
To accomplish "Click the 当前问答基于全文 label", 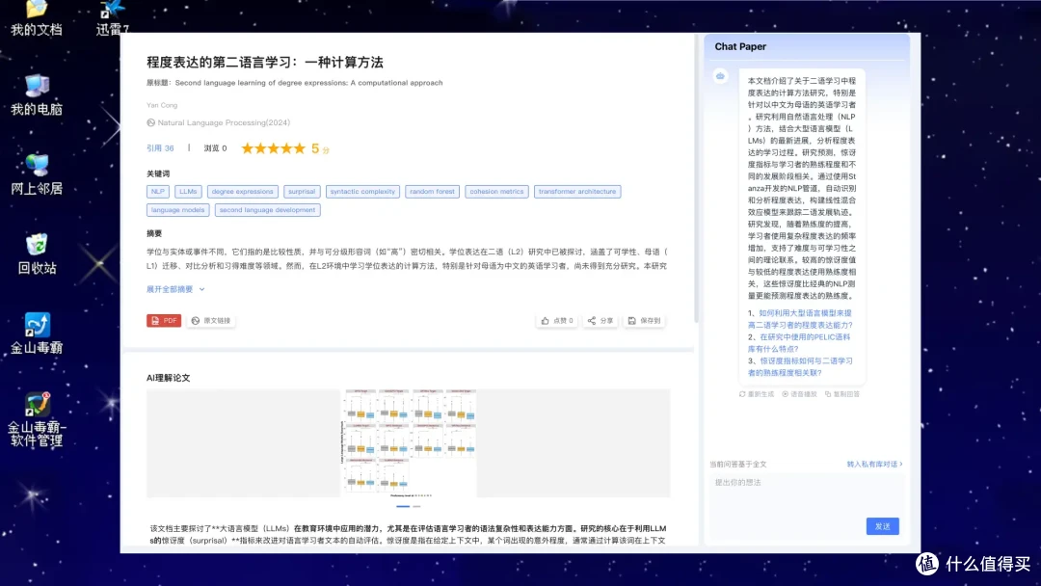I will 737,465.
